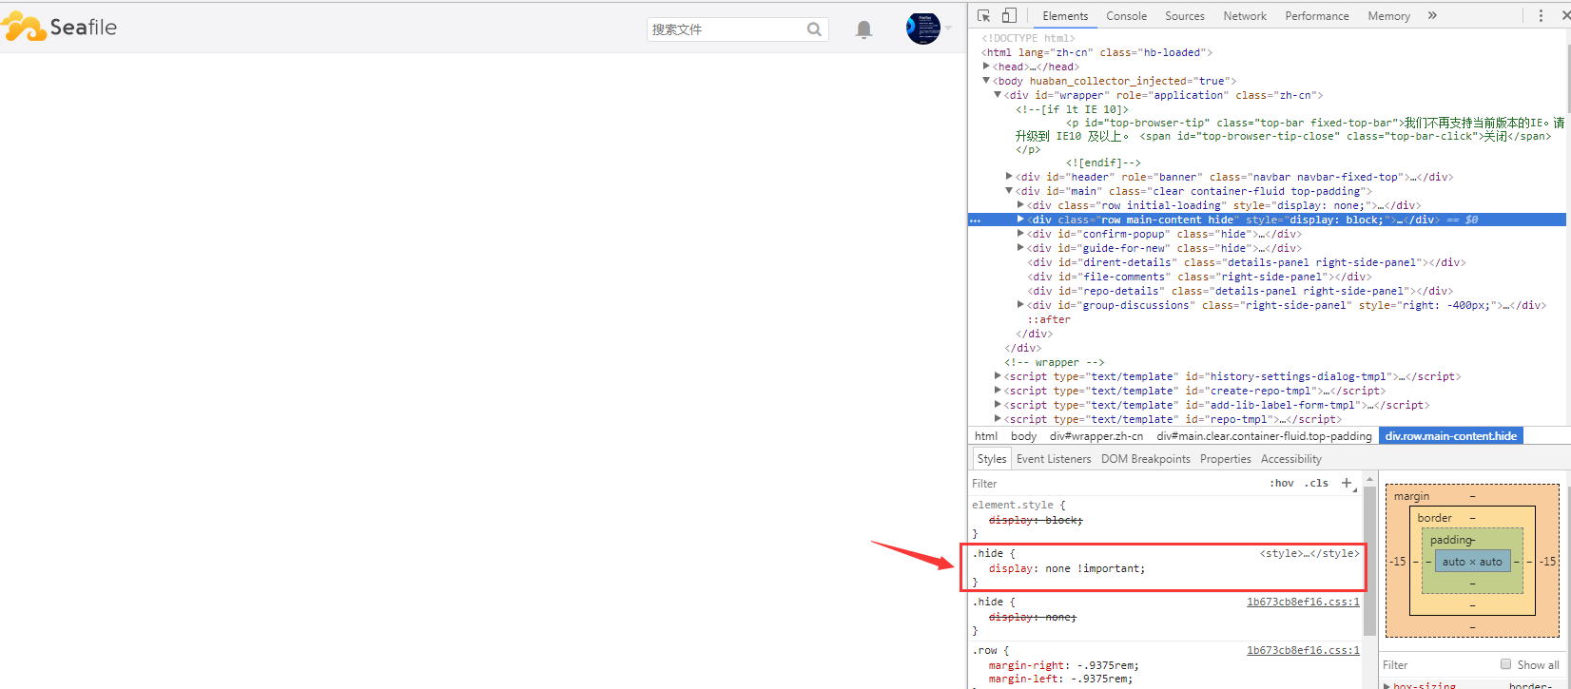1571x689 pixels.
Task: Select the Properties sub-tab
Action: click(1226, 459)
